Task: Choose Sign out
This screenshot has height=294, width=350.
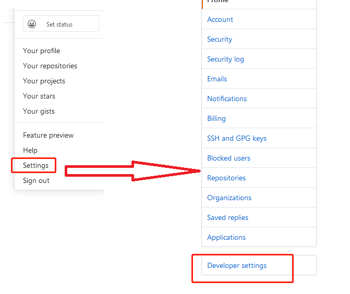Action: (x=36, y=181)
